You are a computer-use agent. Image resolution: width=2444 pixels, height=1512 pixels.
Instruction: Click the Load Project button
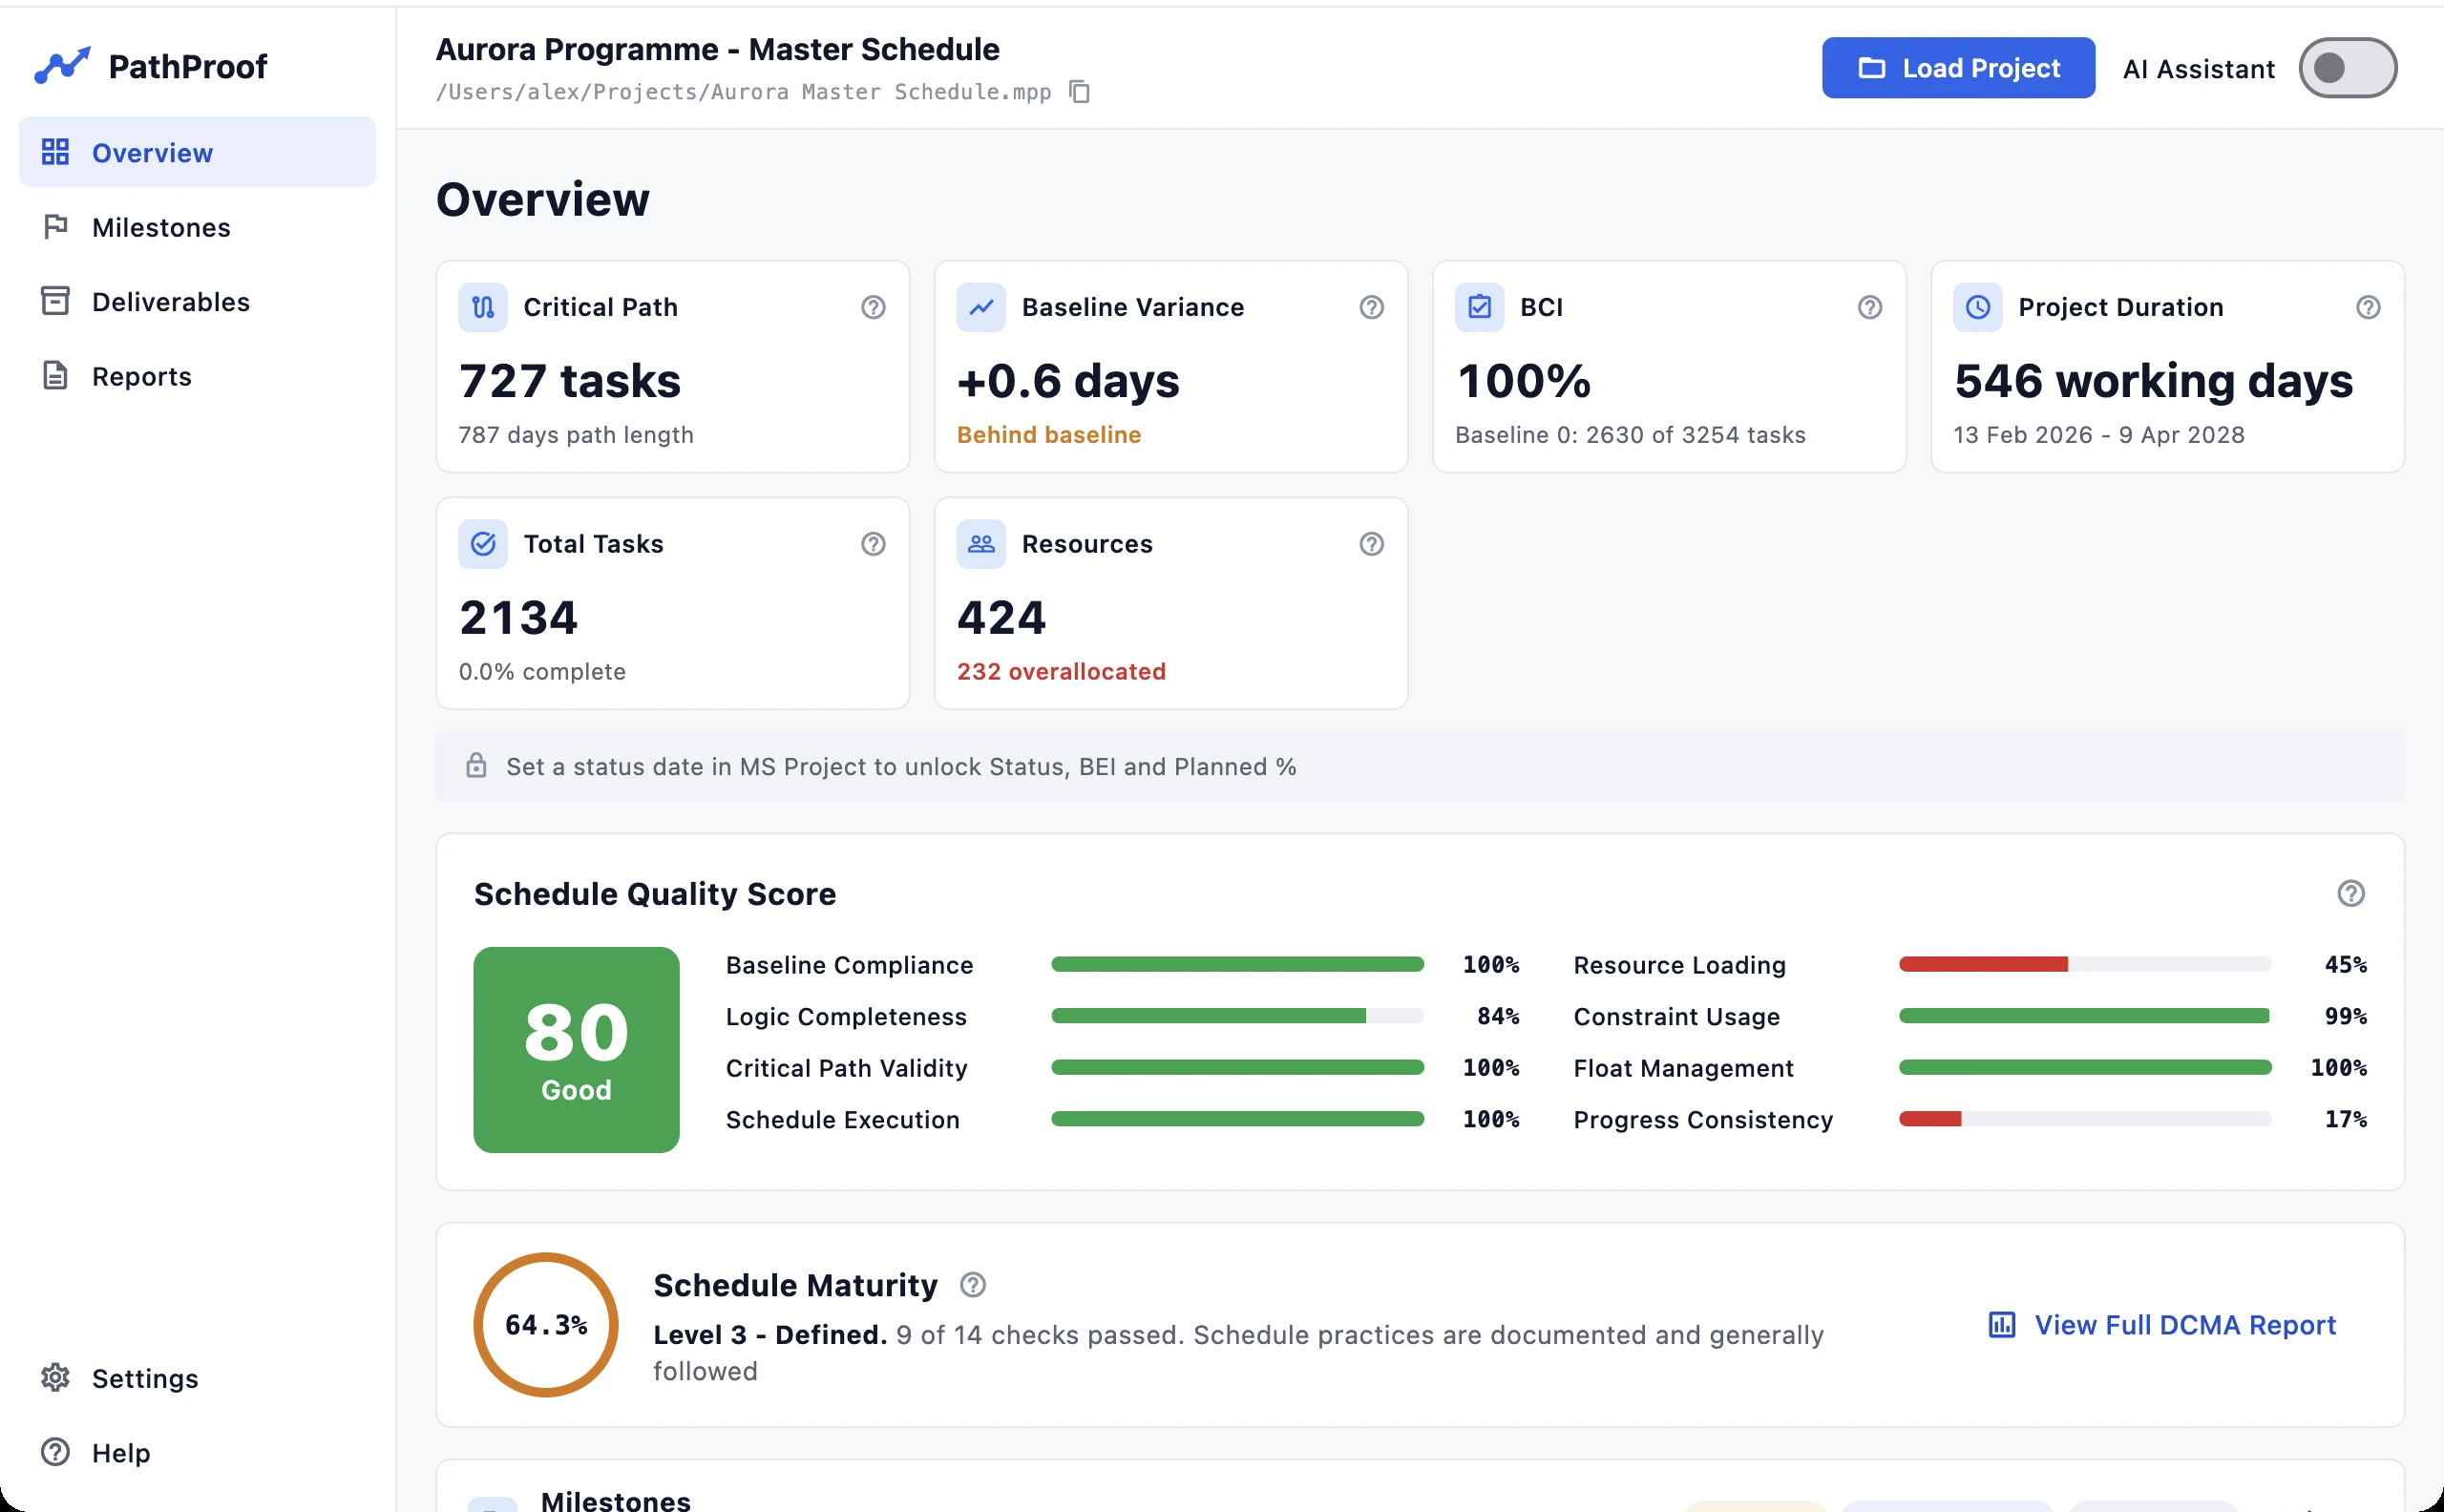tap(1958, 68)
